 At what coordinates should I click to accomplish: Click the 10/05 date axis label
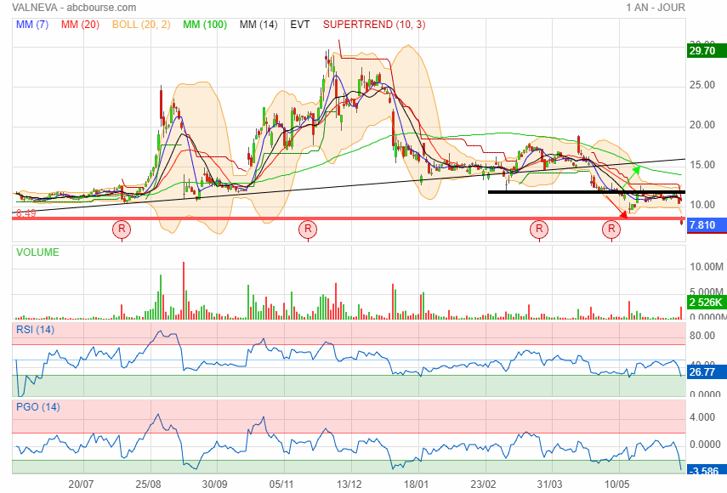(x=616, y=484)
